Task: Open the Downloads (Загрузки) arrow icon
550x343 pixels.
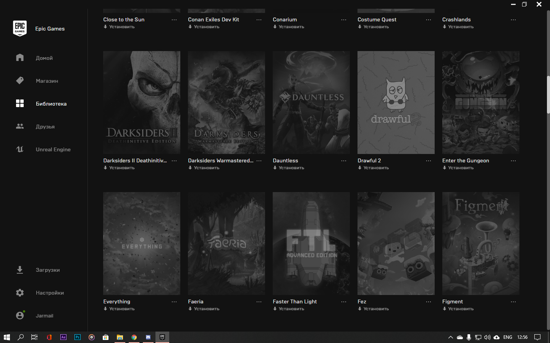Action: click(x=20, y=270)
